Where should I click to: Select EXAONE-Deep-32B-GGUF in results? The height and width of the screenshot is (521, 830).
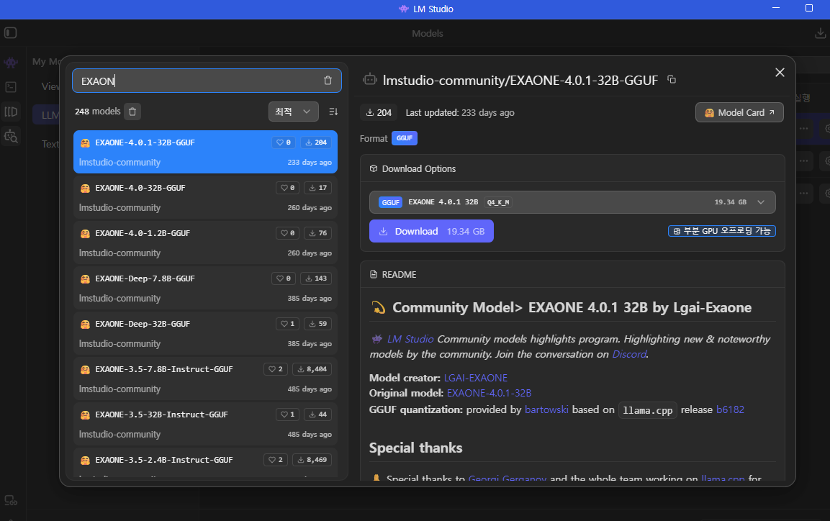click(x=205, y=334)
